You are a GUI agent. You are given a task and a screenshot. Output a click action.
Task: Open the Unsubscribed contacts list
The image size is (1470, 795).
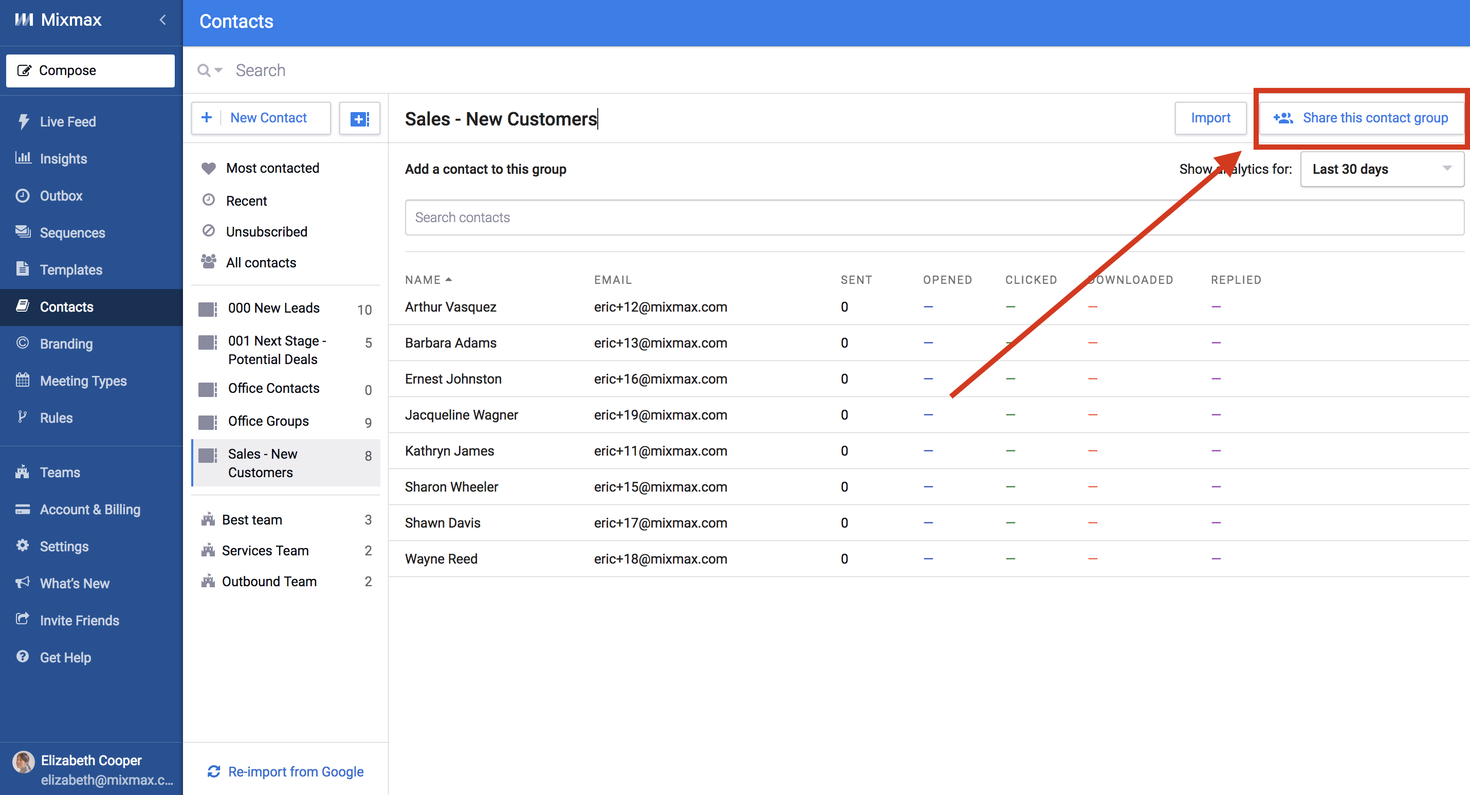pos(266,232)
